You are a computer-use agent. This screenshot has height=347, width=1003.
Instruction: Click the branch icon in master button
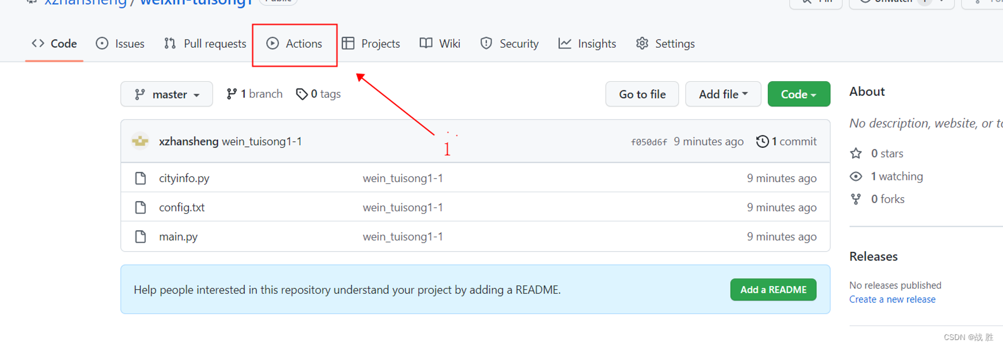tap(140, 94)
